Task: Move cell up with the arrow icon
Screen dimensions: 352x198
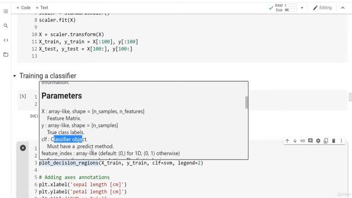Action: [x=287, y=141]
